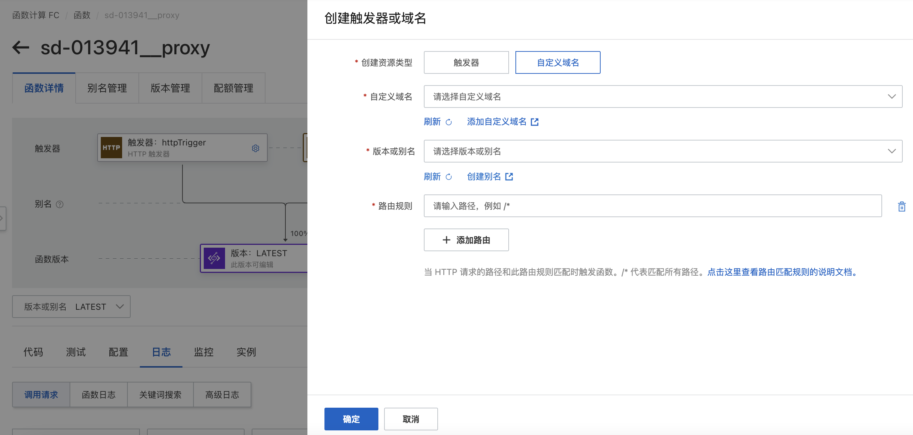This screenshot has height=435, width=913.
Task: Switch to 函数日志 log view
Action: [x=98, y=395]
